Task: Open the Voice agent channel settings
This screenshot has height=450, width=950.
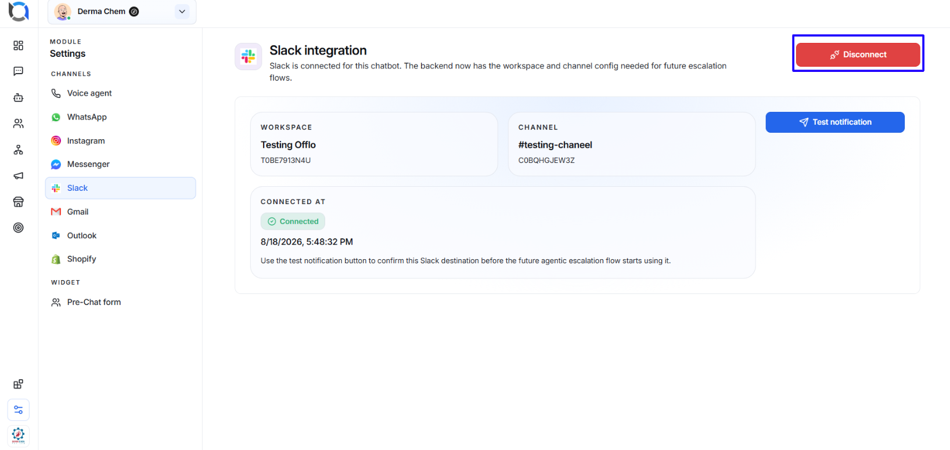Action: [x=121, y=93]
